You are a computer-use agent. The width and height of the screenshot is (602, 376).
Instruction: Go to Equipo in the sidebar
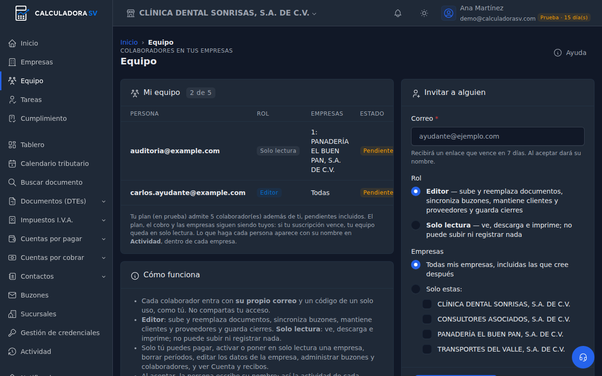coord(56,81)
